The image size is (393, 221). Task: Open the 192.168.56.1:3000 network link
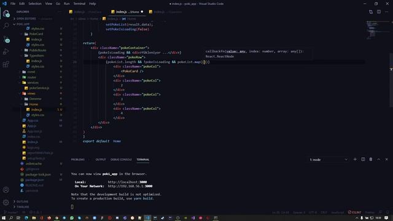(x=130, y=186)
